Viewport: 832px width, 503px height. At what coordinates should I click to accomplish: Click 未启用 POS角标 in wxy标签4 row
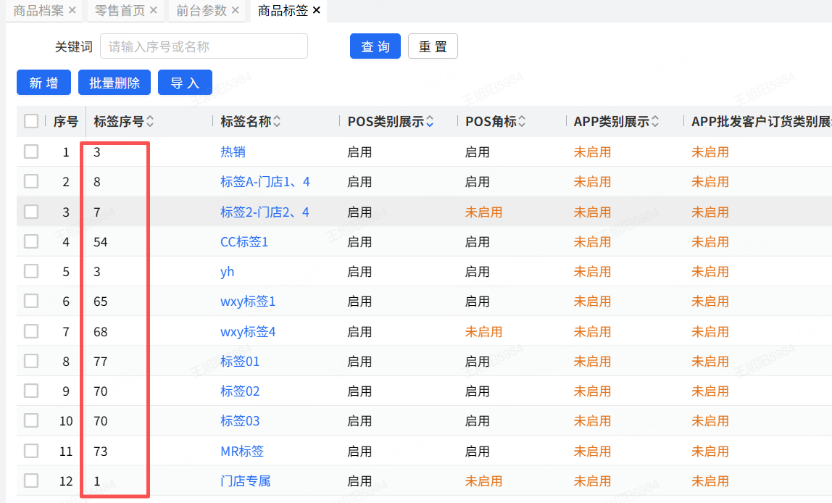(x=483, y=332)
